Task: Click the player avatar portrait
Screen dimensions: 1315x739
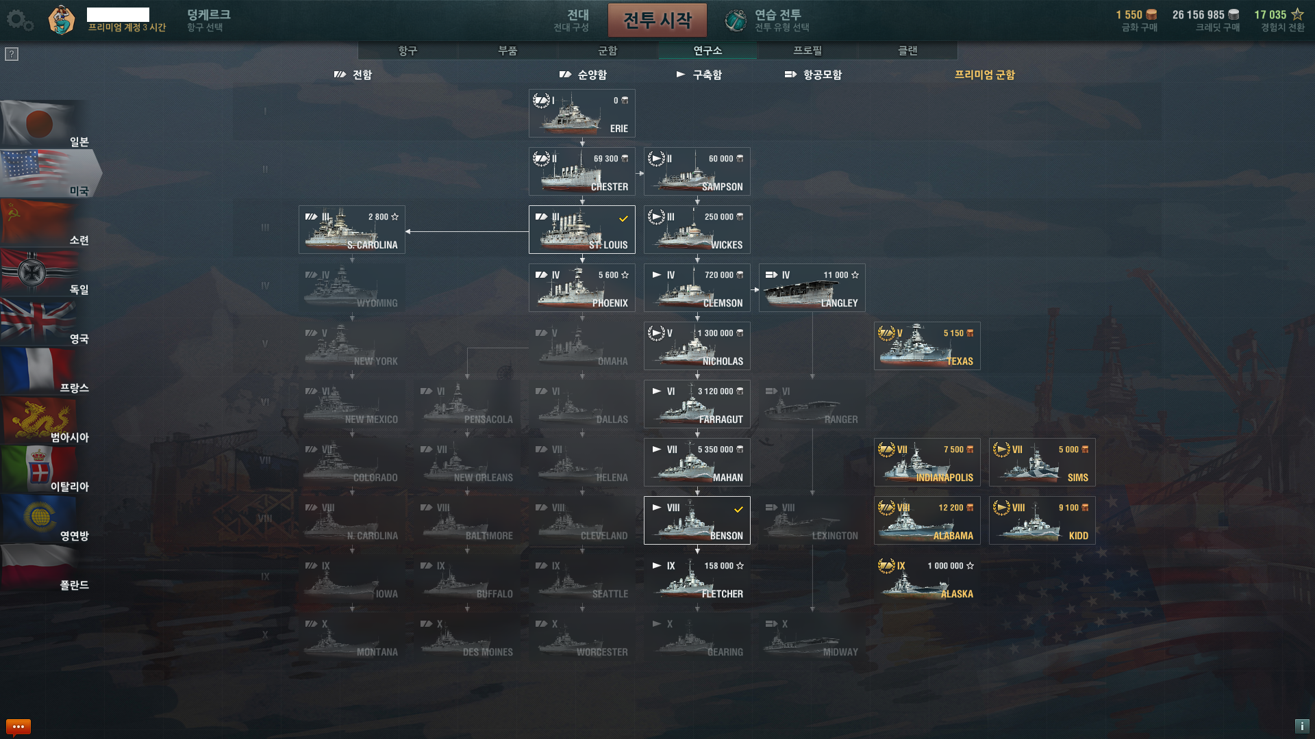Action: tap(62, 20)
